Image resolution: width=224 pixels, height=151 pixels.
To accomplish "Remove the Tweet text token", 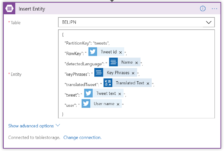I will point(120,94).
